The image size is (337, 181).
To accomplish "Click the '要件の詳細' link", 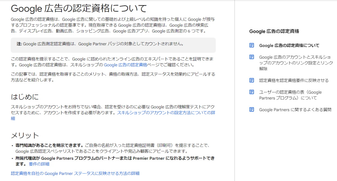I will coord(39,164).
